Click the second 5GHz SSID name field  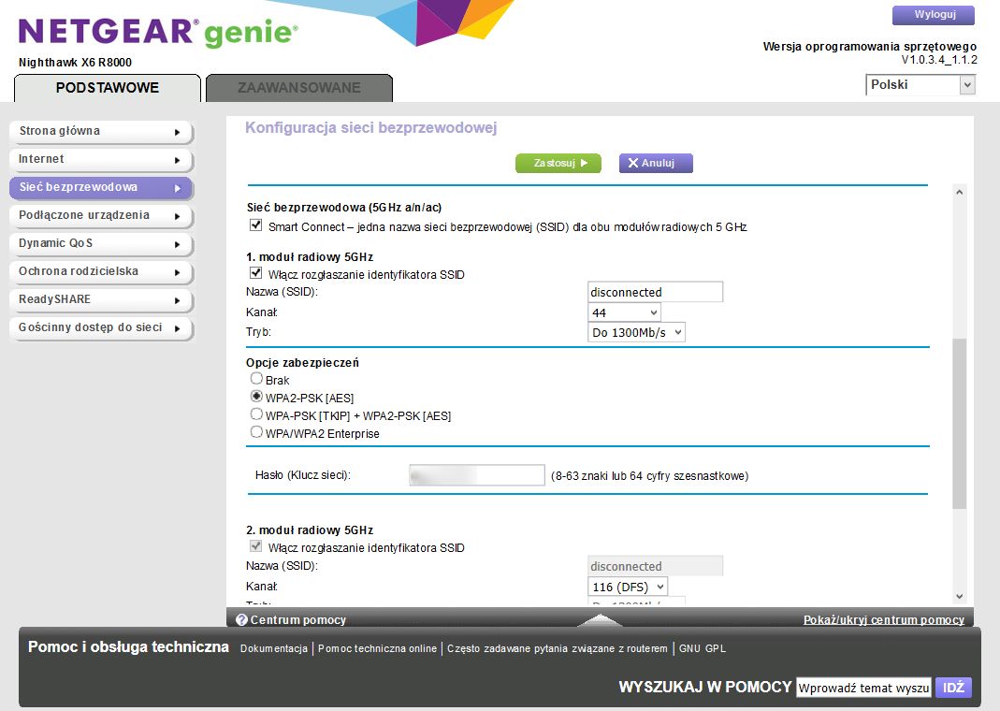655,566
